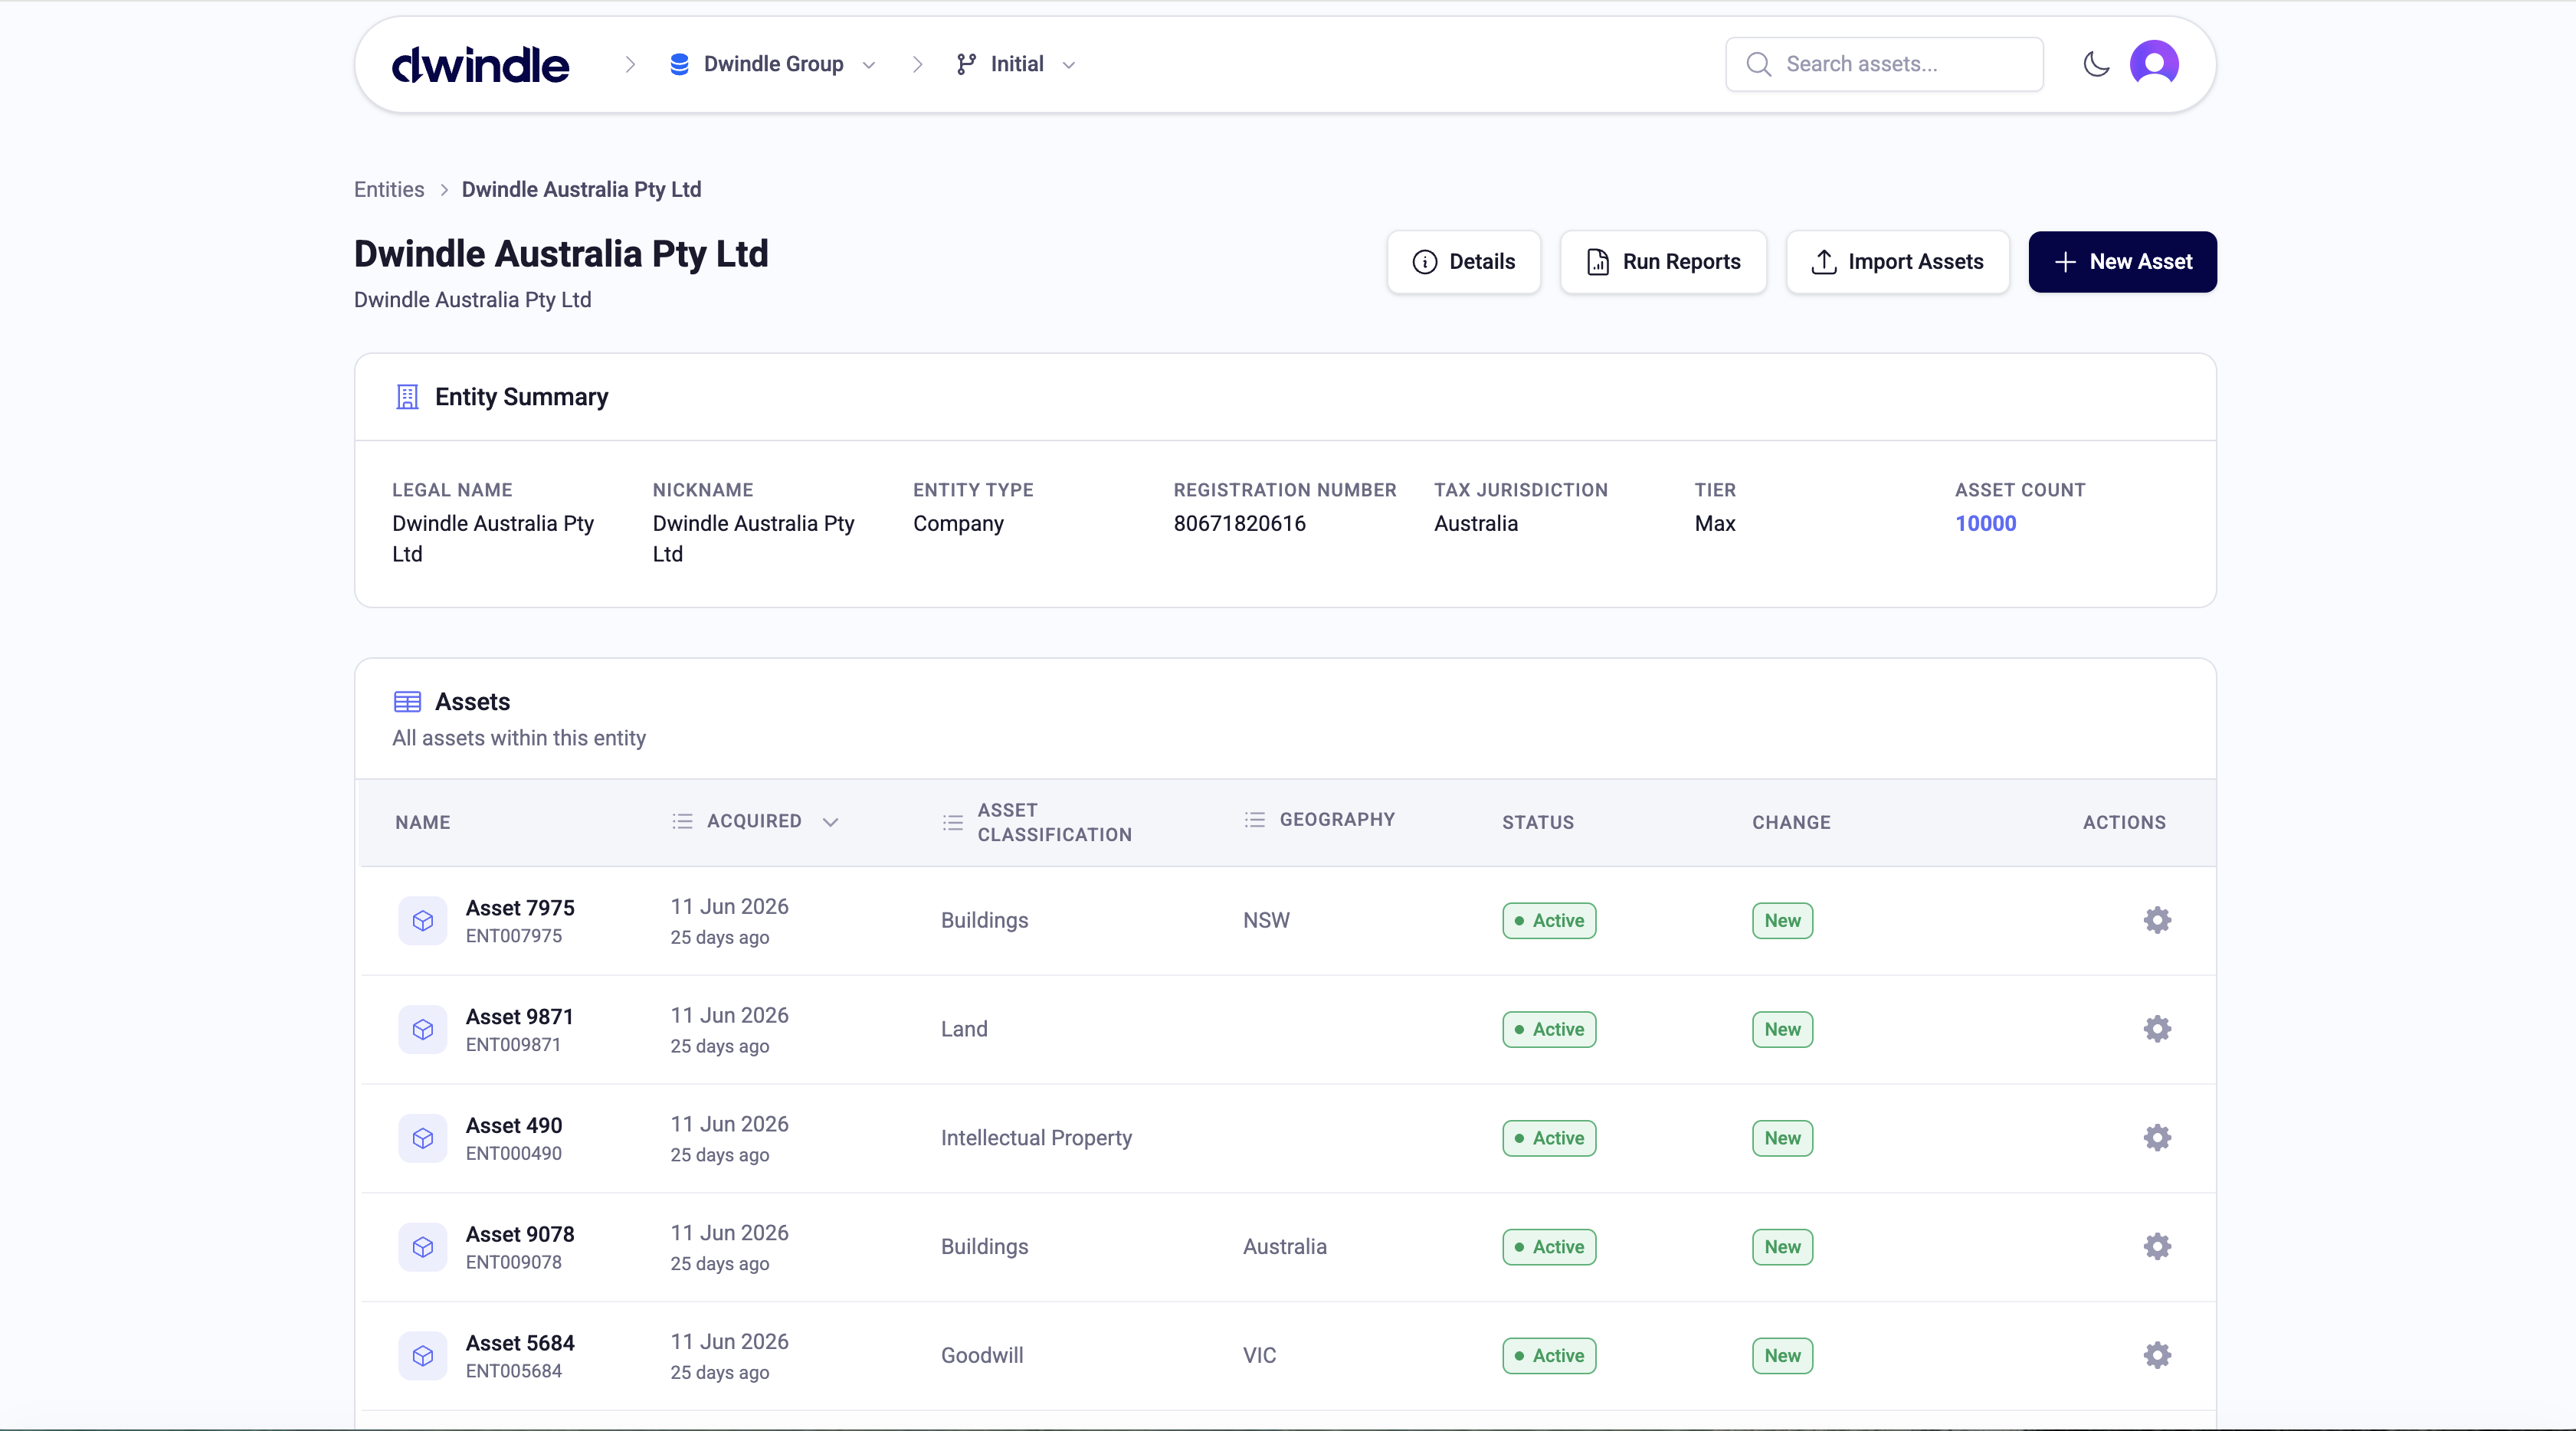Open Initial branch dropdown
The image size is (2576, 1431).
click(1016, 64)
